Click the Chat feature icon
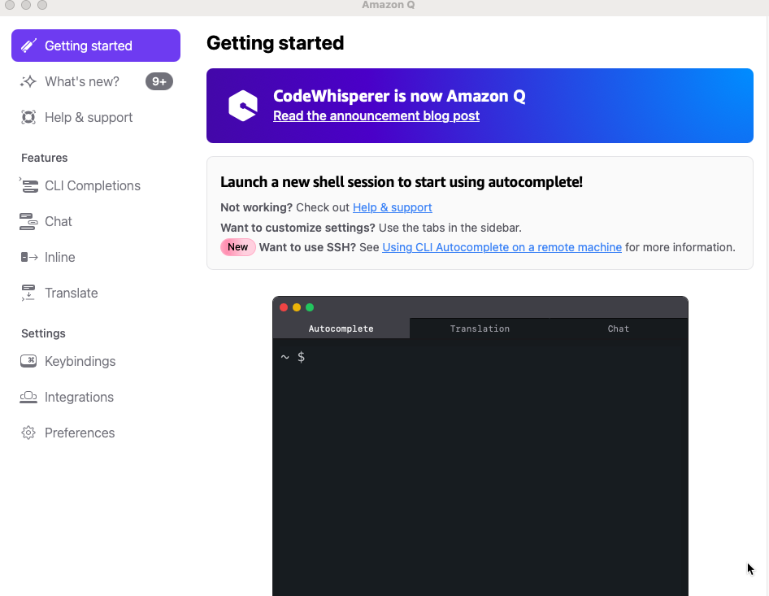Image resolution: width=769 pixels, height=596 pixels. [28, 221]
